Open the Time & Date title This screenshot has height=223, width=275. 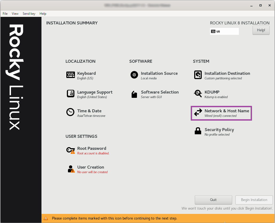pyautogui.click(x=89, y=111)
